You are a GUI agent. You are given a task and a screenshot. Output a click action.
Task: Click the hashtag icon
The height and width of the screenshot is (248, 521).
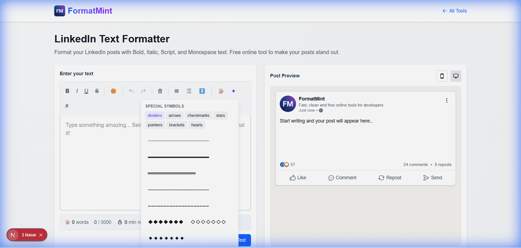coord(67,106)
